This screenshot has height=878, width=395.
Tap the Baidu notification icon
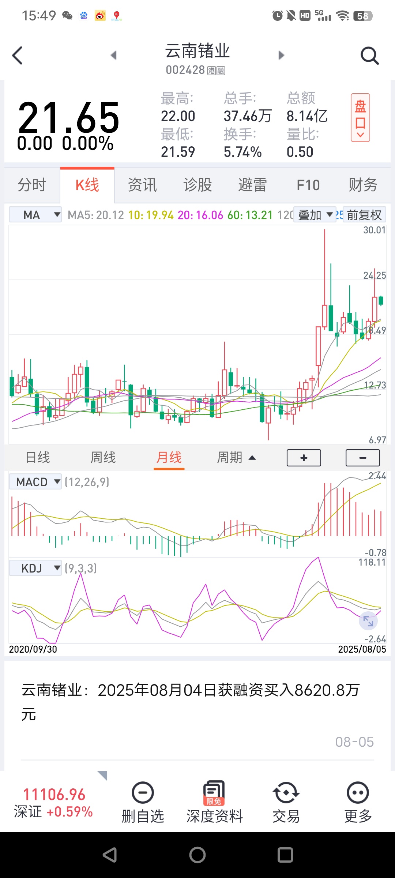coord(84,15)
